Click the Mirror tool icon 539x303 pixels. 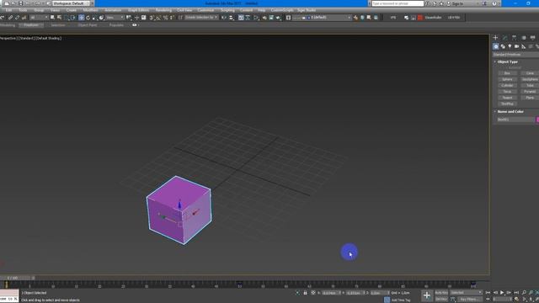[x=224, y=18]
